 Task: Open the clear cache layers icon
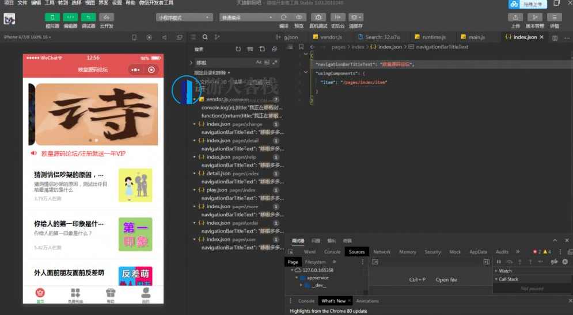(x=356, y=17)
